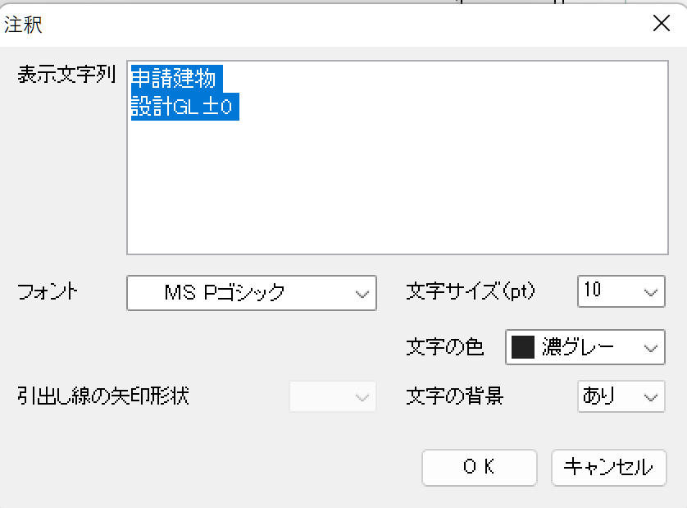Expand the 文字の色 dropdown chevron arrow
687x508 pixels.
click(x=651, y=348)
